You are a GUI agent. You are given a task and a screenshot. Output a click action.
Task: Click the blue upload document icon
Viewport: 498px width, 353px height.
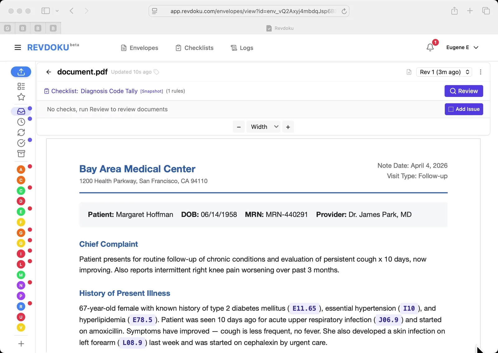21,72
